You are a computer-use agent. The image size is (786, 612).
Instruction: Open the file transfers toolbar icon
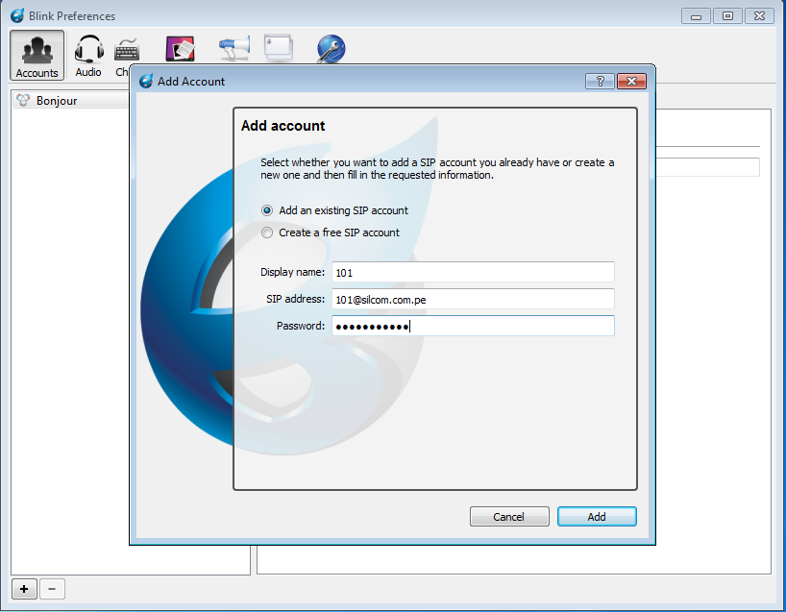click(181, 49)
